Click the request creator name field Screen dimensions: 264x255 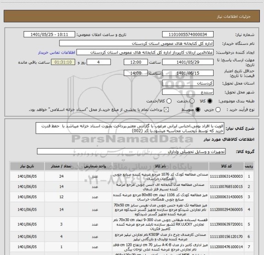coord(145,52)
